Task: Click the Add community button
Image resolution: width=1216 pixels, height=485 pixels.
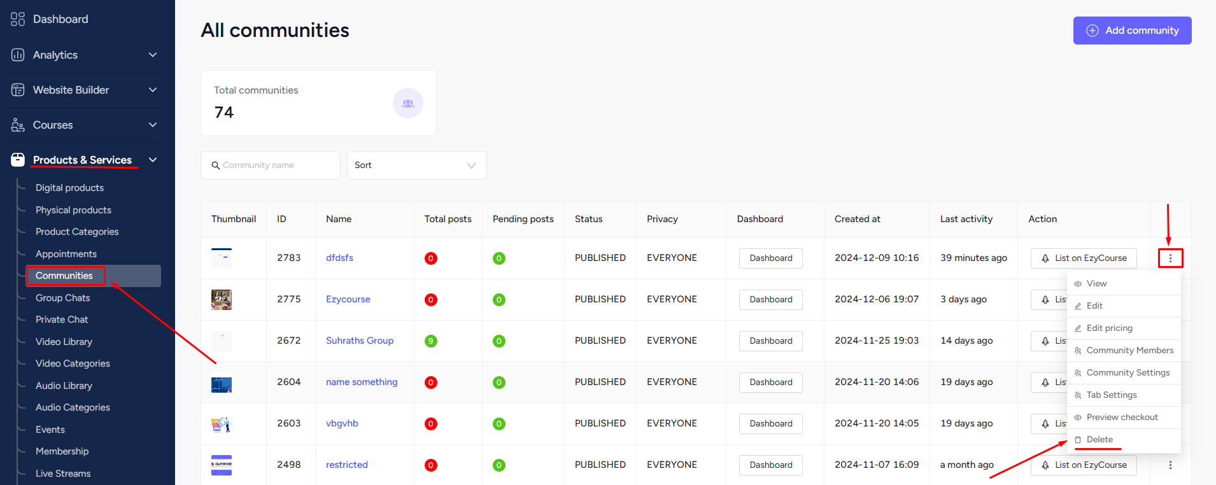Action: [1132, 31]
